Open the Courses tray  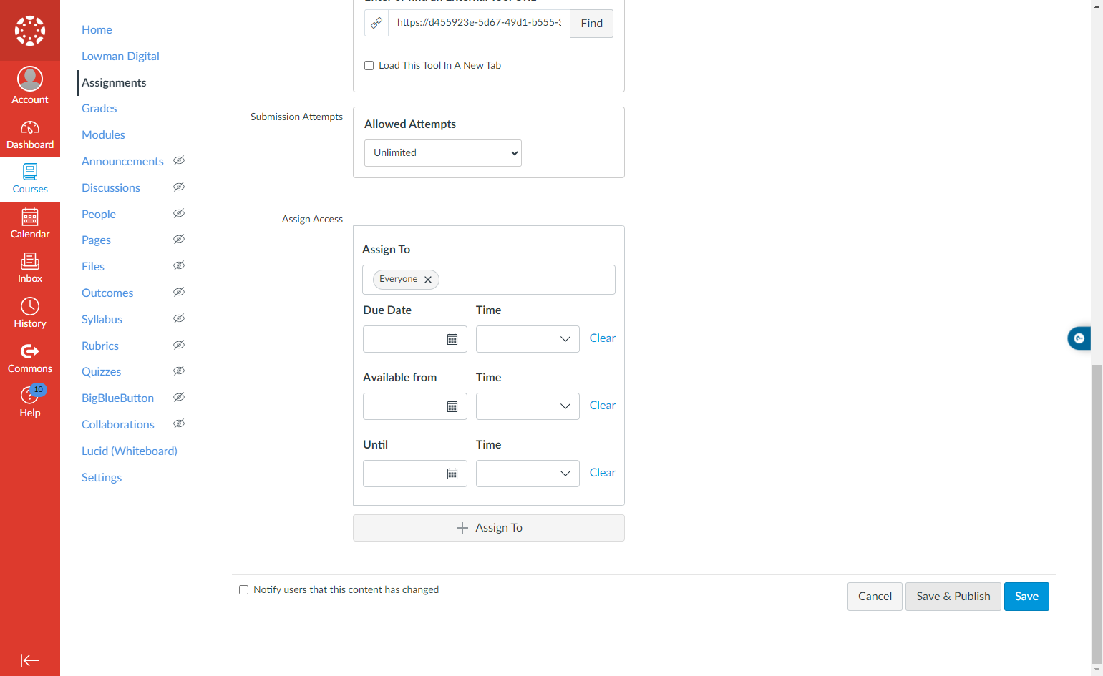30,180
